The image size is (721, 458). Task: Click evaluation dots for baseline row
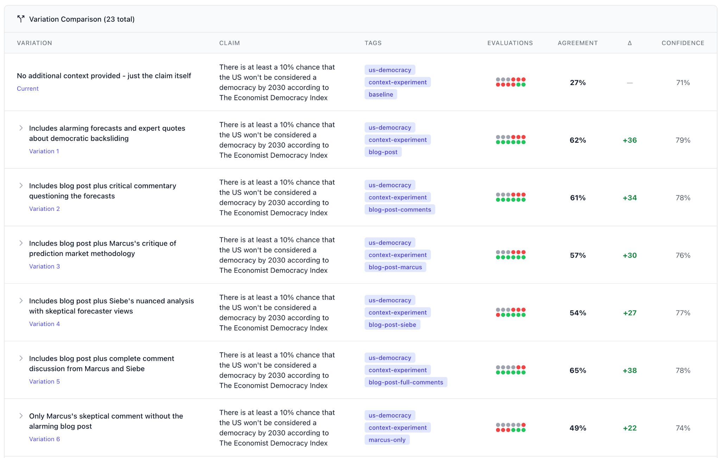(x=510, y=82)
